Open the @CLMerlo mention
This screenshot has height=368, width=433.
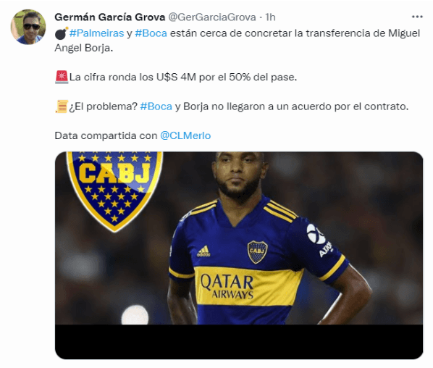tap(185, 135)
